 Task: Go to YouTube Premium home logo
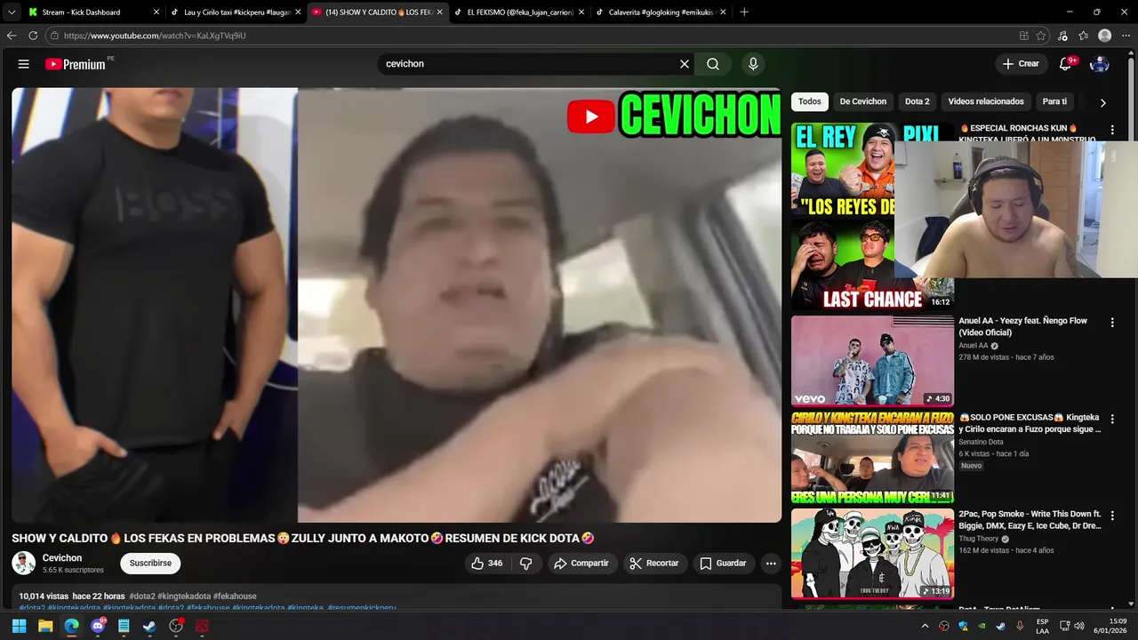(x=76, y=64)
